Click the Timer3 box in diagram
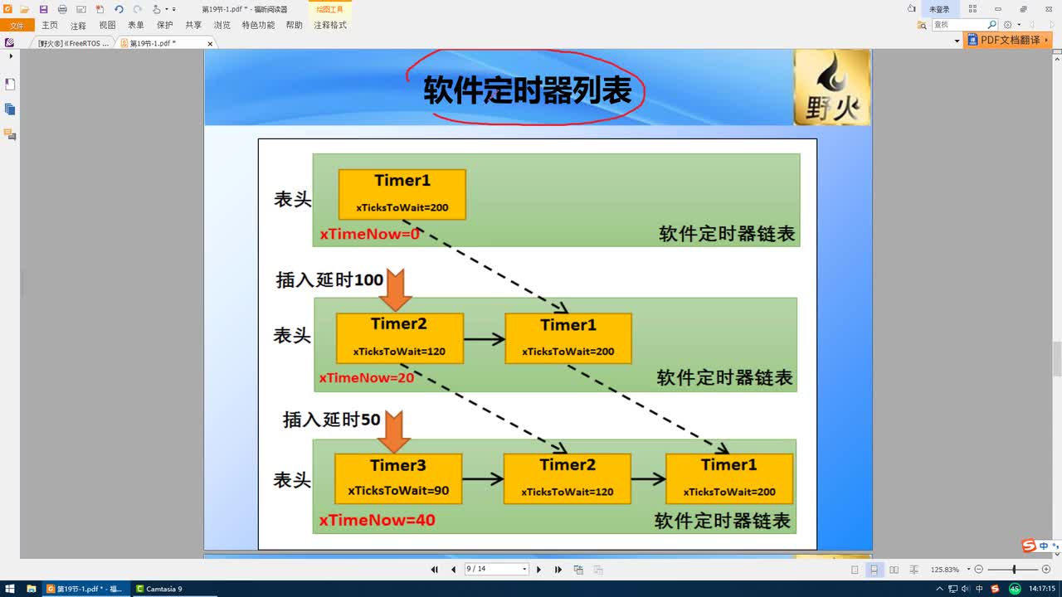1062x597 pixels. [398, 478]
